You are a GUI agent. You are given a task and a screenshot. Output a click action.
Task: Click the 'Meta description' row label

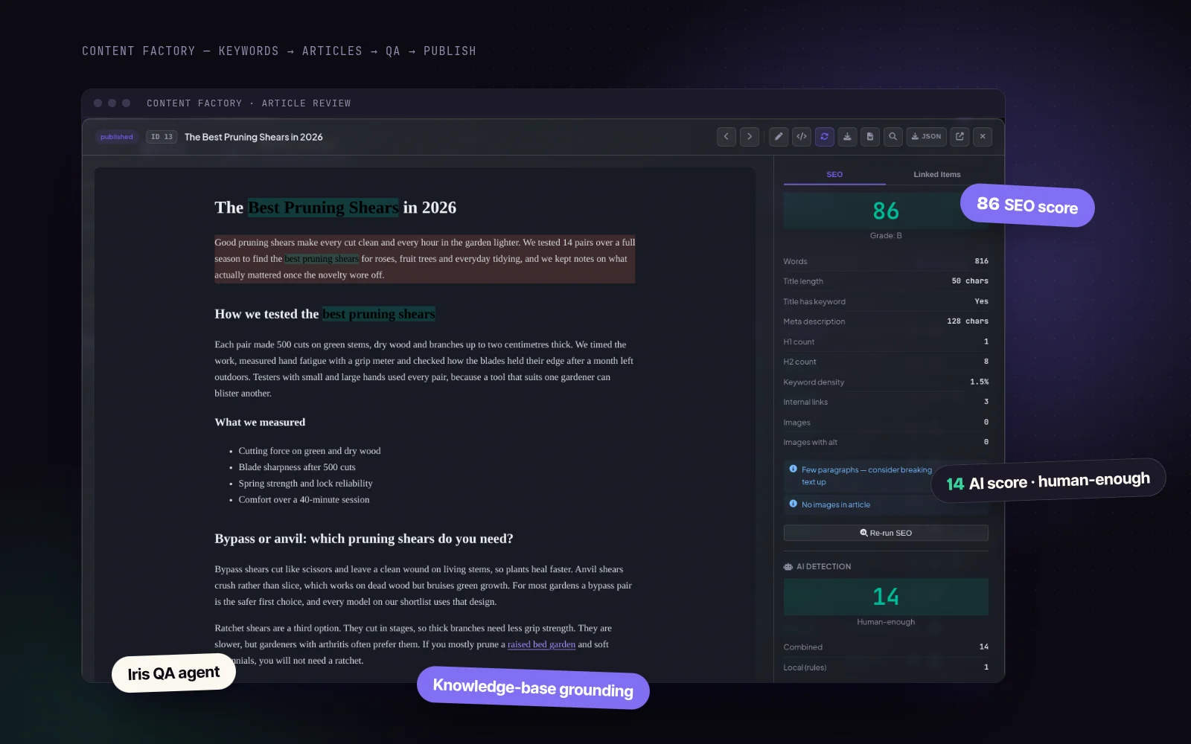click(x=814, y=321)
